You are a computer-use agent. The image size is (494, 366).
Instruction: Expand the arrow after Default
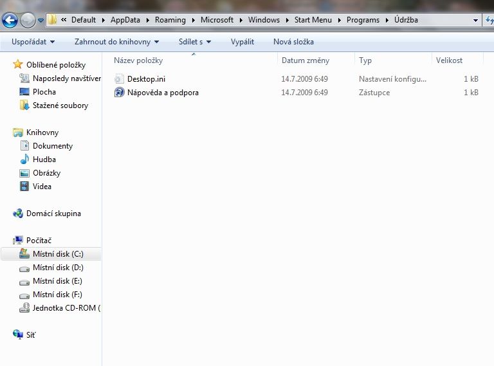pos(104,20)
